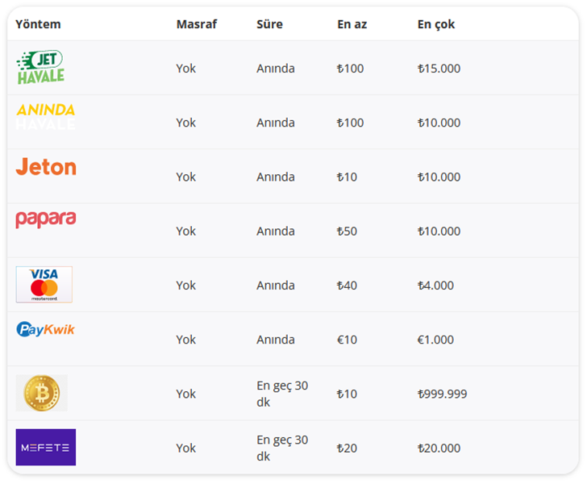This screenshot has width=587, height=484.
Task: Click the ₺20.000 Mefete maximum value
Action: click(x=439, y=448)
